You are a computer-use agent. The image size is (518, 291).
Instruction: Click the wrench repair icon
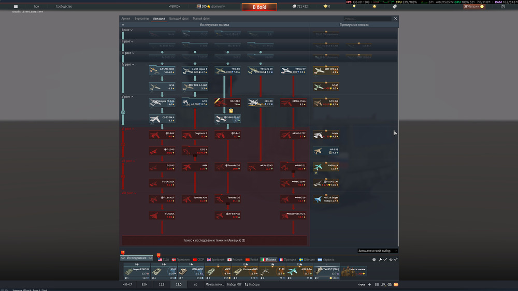tap(380, 259)
